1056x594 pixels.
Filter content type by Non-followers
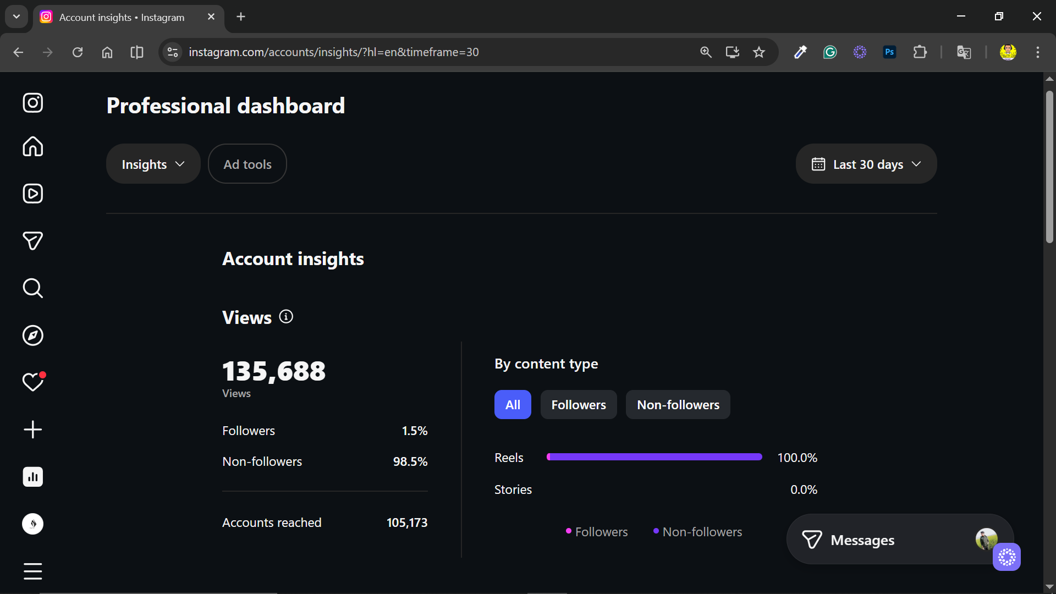(x=678, y=405)
